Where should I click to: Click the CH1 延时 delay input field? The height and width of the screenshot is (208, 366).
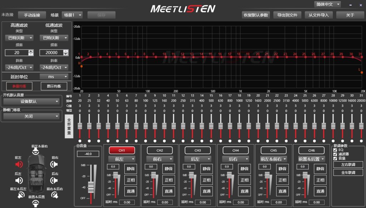[x=127, y=202]
